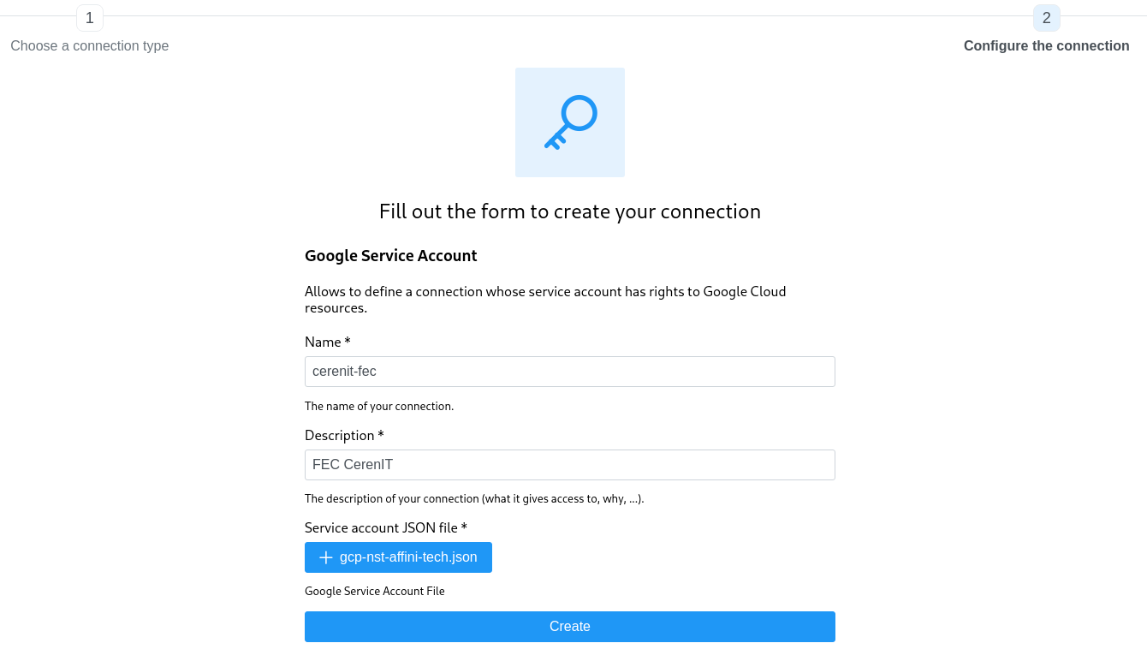Viewport: 1147px width, 655px height.
Task: Click 'Google Service Account File' helper text
Action: coord(375,592)
